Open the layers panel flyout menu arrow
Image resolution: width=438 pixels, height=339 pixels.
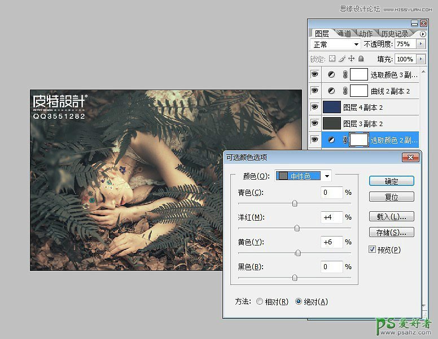coord(423,34)
